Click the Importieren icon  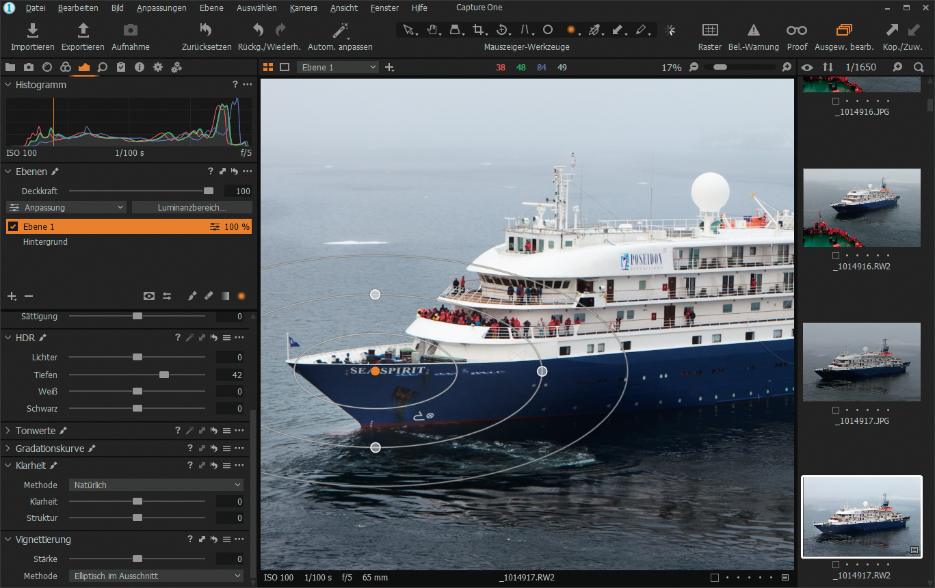tap(32, 31)
